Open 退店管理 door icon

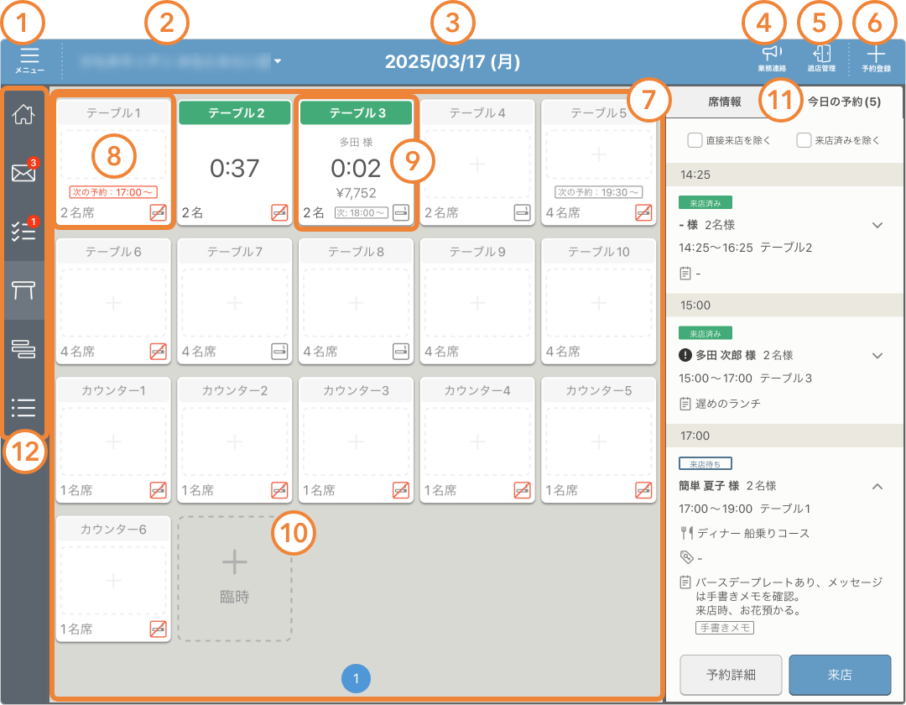(821, 59)
